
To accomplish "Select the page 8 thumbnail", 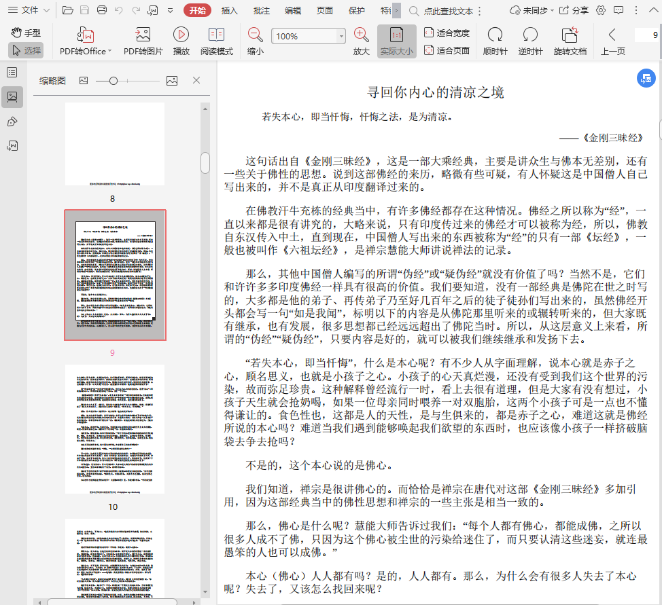I will pos(115,144).
